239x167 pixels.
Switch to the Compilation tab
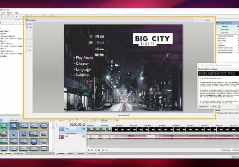tap(81, 154)
